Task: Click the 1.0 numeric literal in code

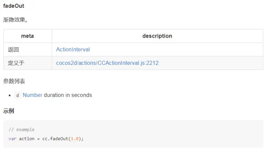Action: click(75, 139)
